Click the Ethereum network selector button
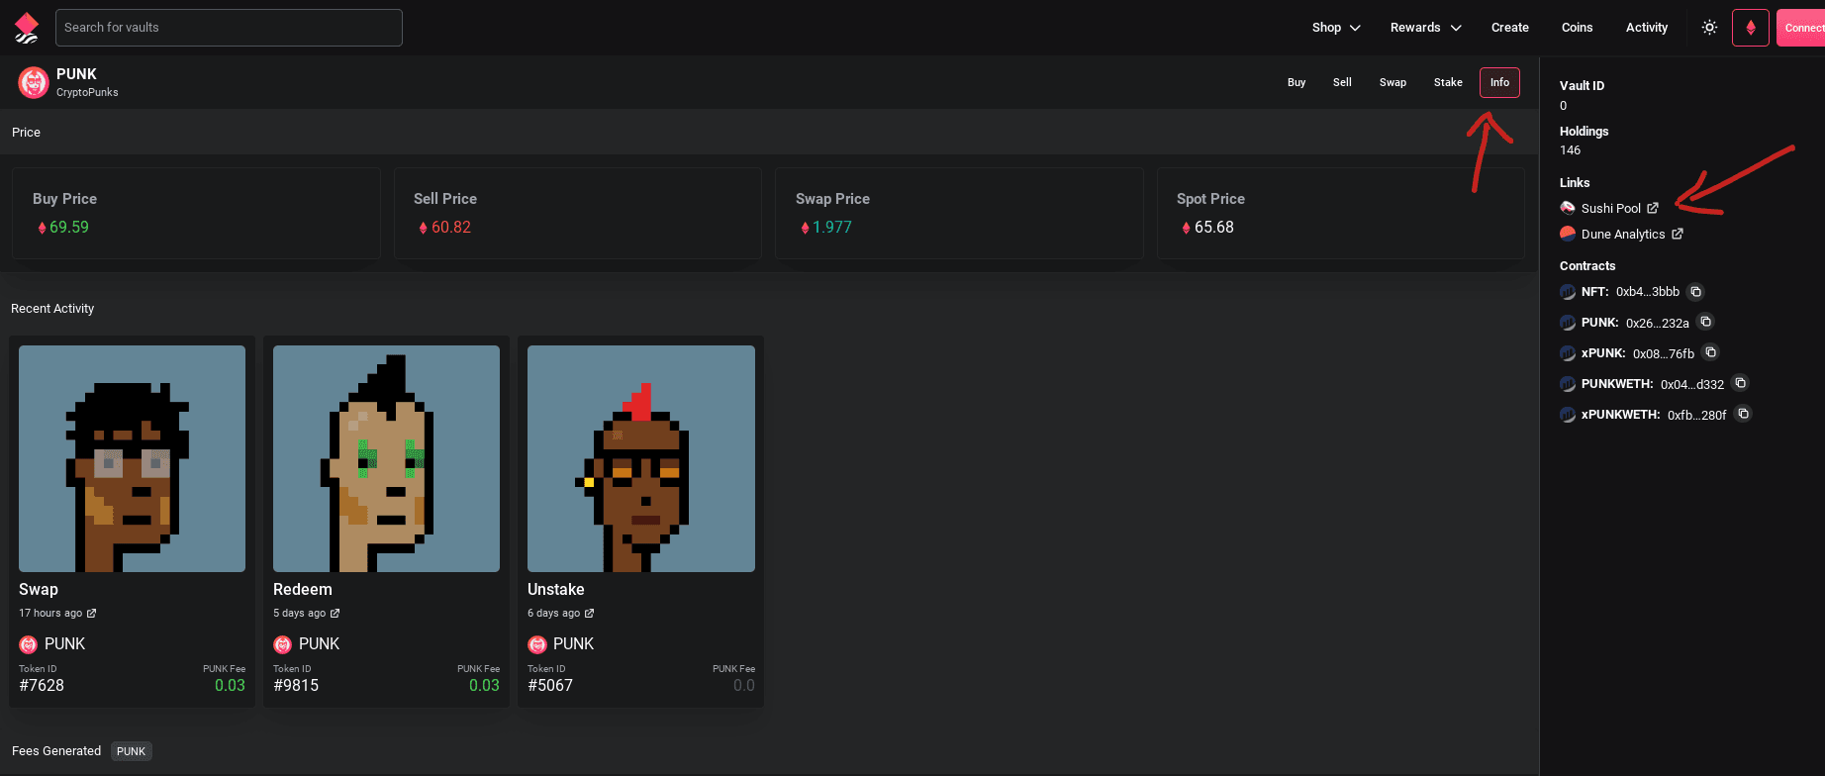This screenshot has width=1825, height=776. click(x=1750, y=28)
